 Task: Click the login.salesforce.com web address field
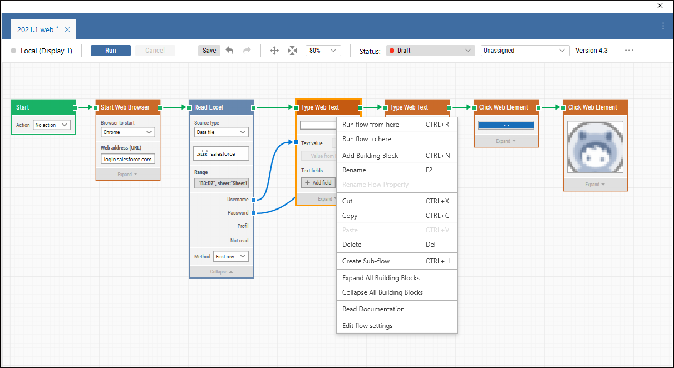click(127, 159)
